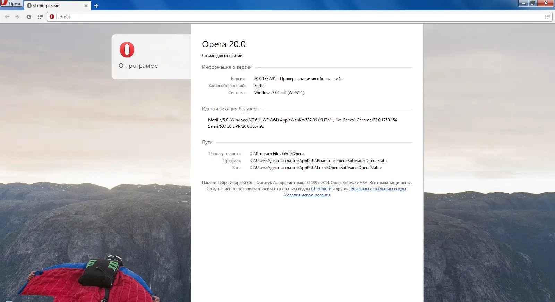555x302 pixels.
Task: Open a new tab with plus icon
Action: click(x=96, y=6)
